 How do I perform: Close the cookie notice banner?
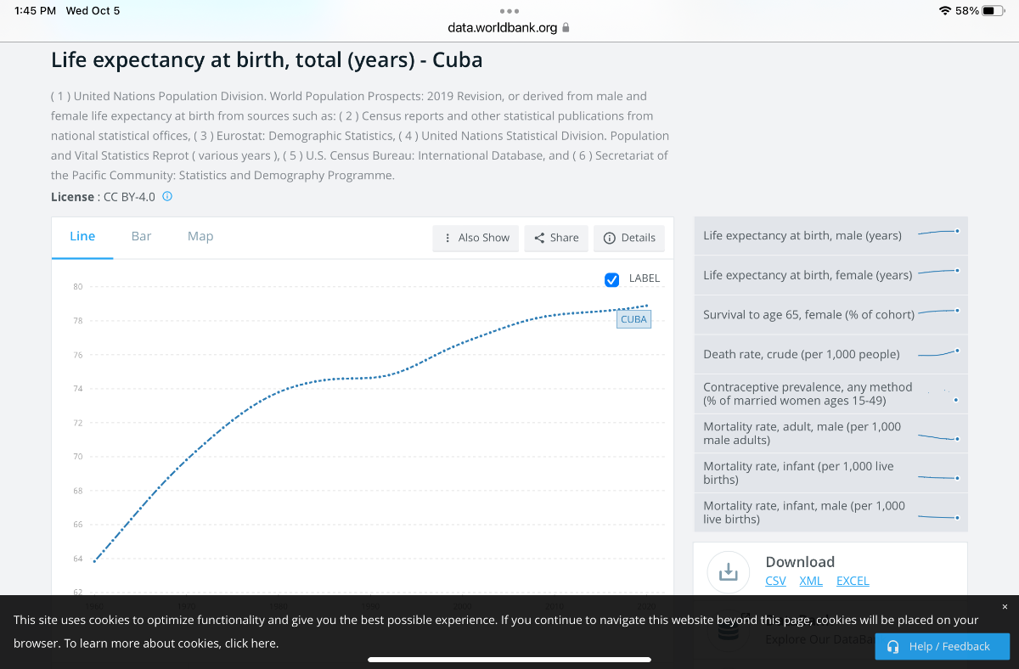tap(1005, 607)
